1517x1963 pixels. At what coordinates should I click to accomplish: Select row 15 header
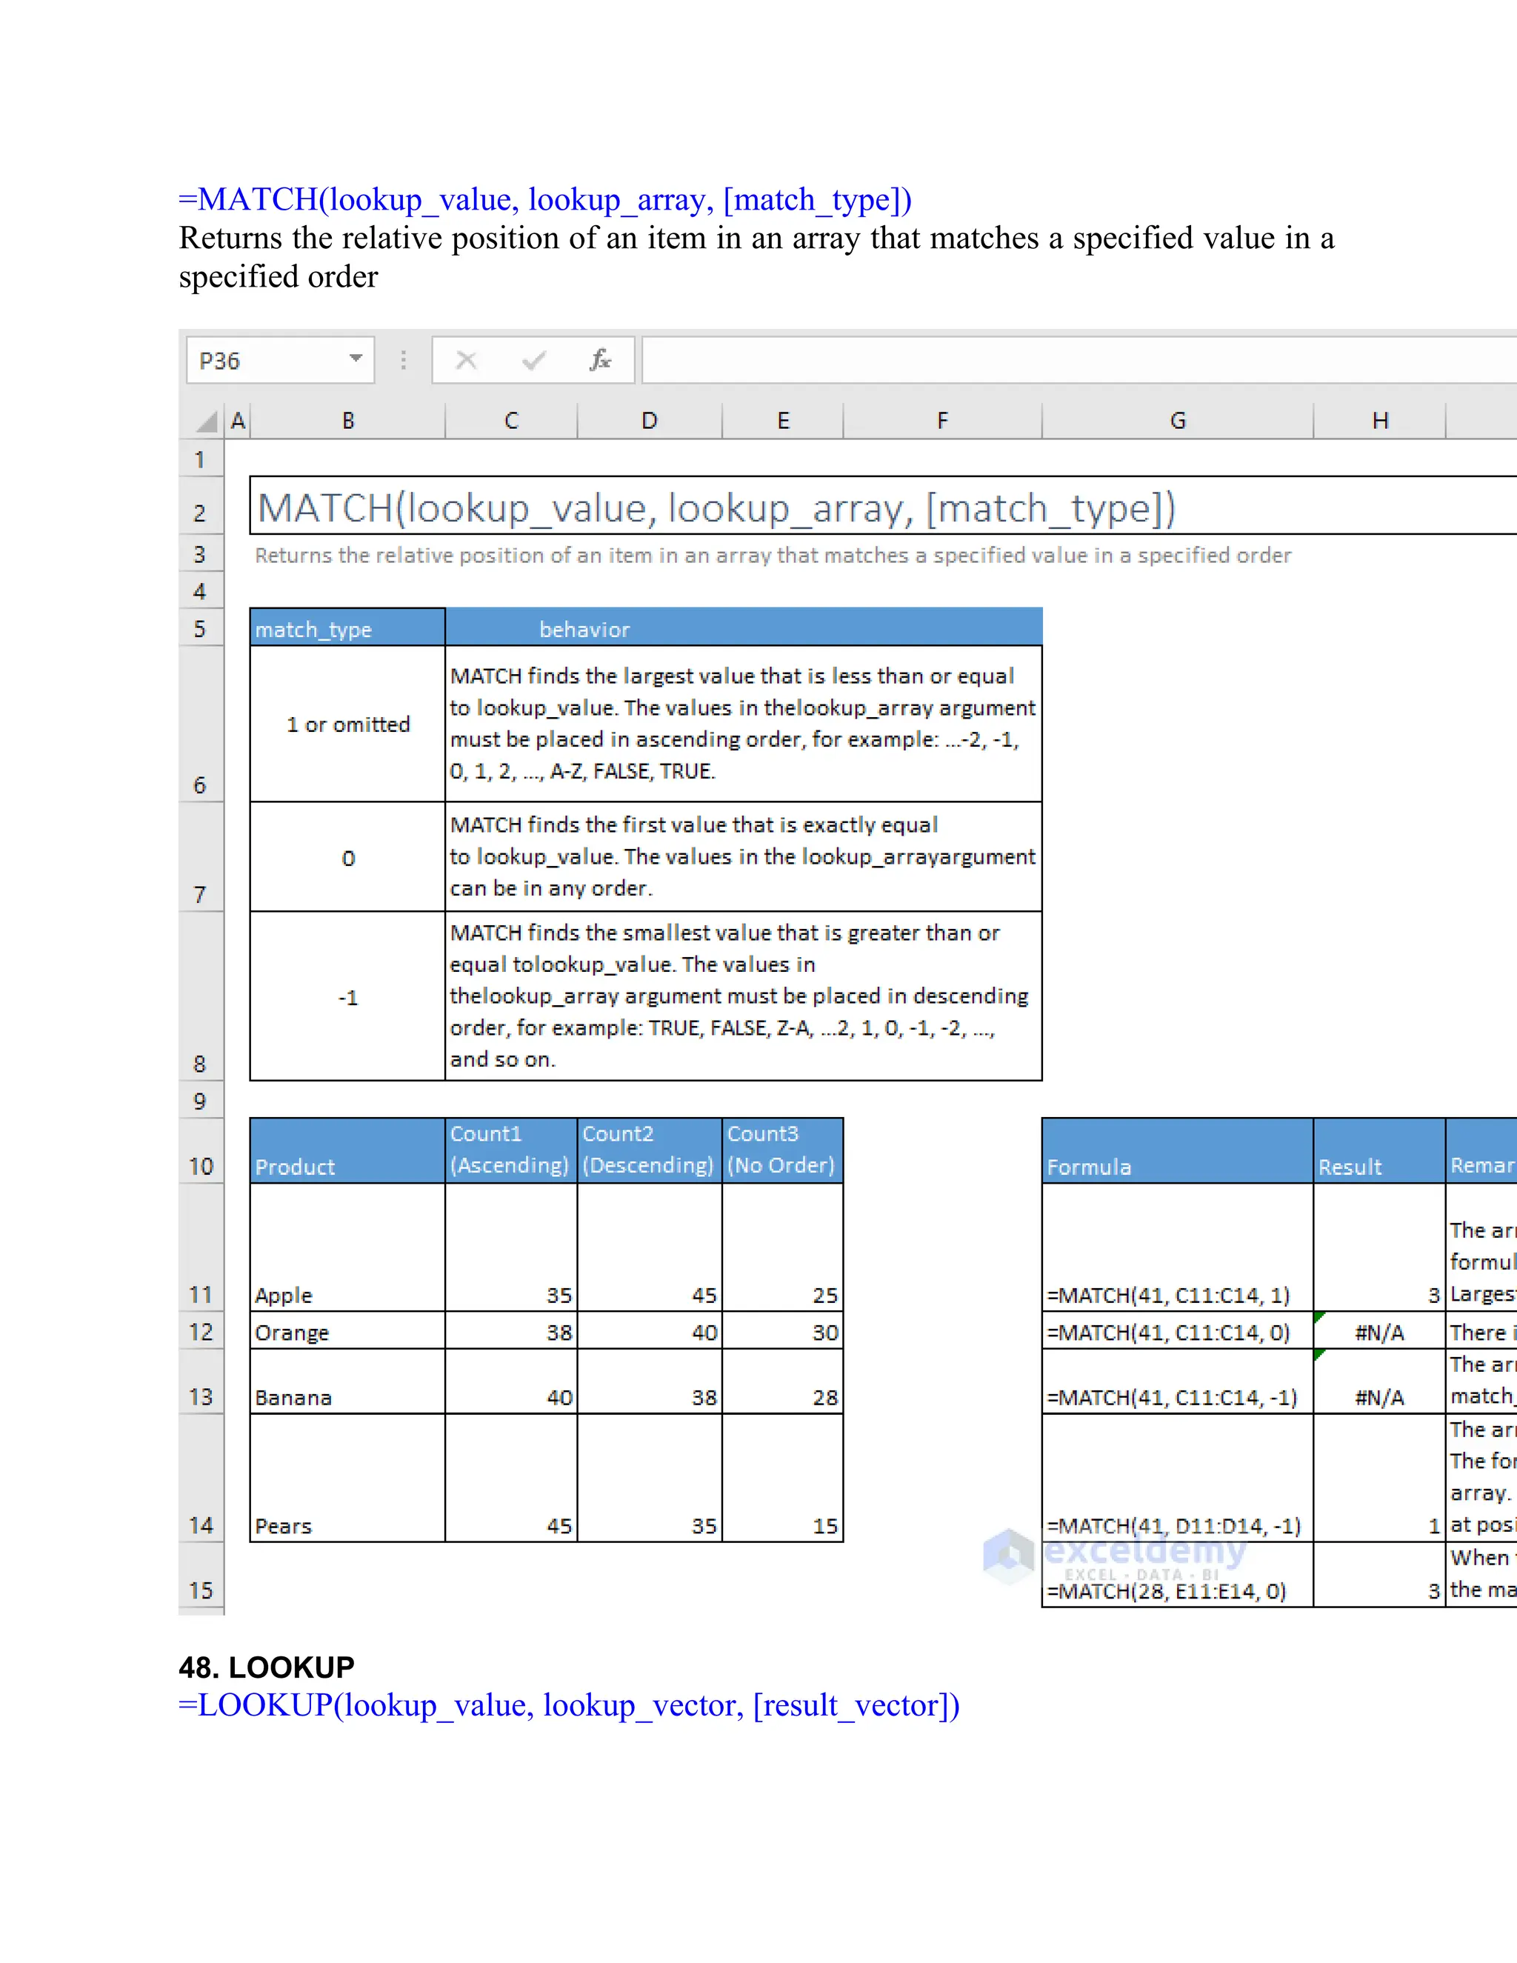point(201,1576)
